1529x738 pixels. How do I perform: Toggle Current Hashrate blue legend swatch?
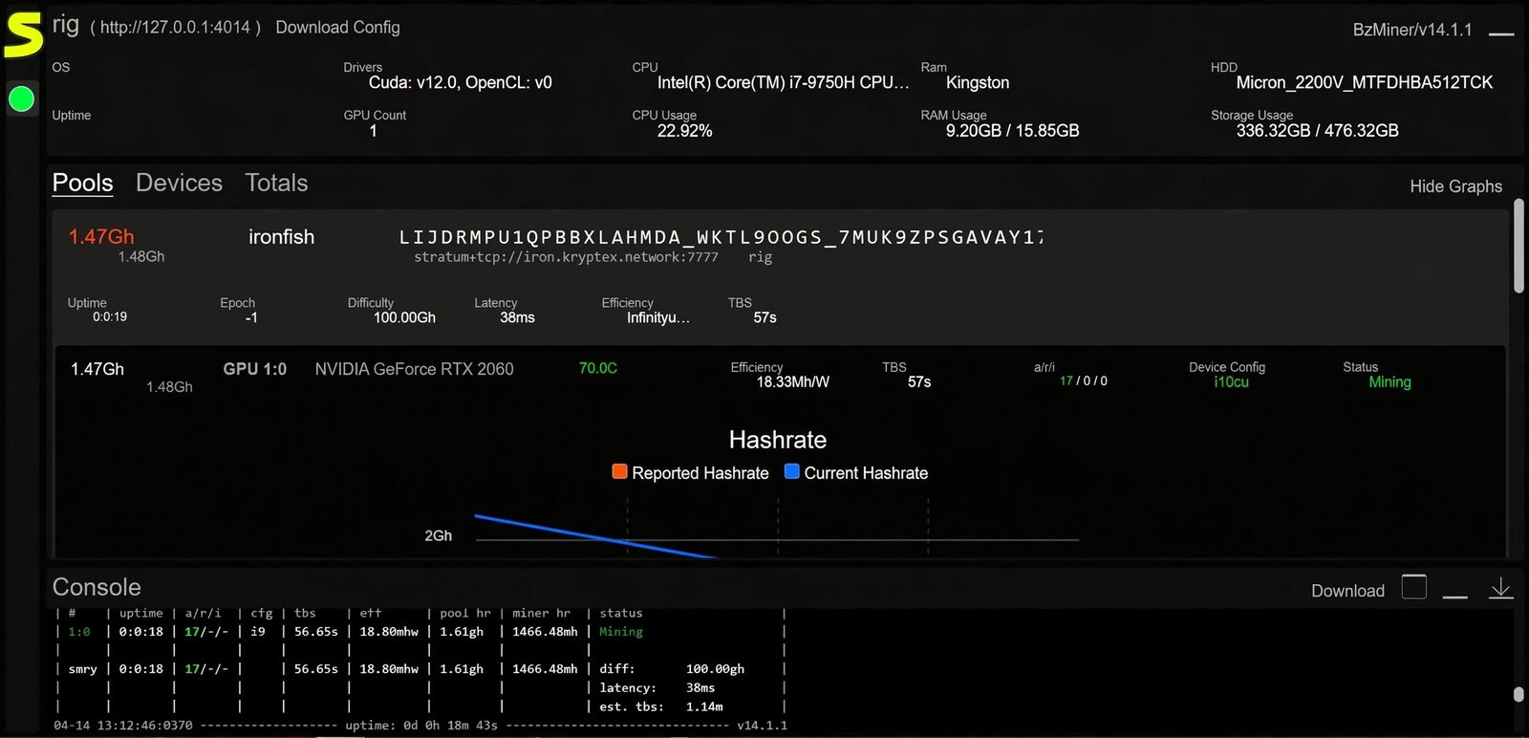click(791, 471)
